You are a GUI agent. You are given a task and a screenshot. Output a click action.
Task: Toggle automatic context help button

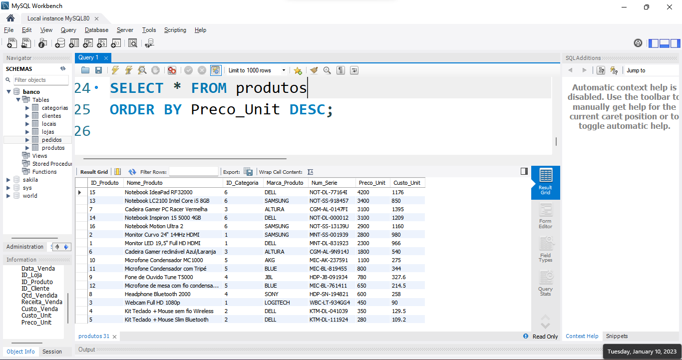click(614, 70)
